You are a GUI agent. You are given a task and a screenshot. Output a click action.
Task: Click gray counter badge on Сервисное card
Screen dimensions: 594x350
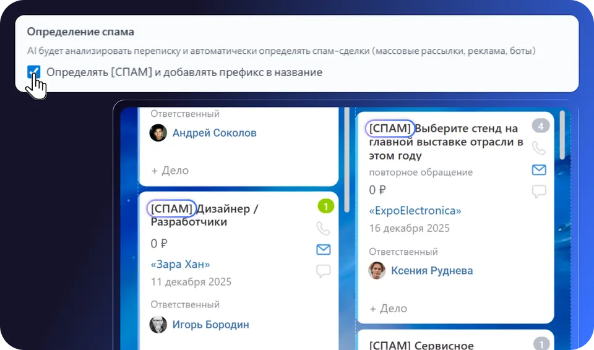pyautogui.click(x=541, y=343)
